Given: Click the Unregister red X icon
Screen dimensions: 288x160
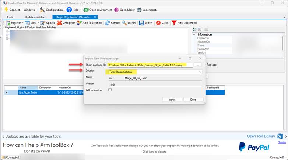Looking at the screenshot, I should point(59,23).
